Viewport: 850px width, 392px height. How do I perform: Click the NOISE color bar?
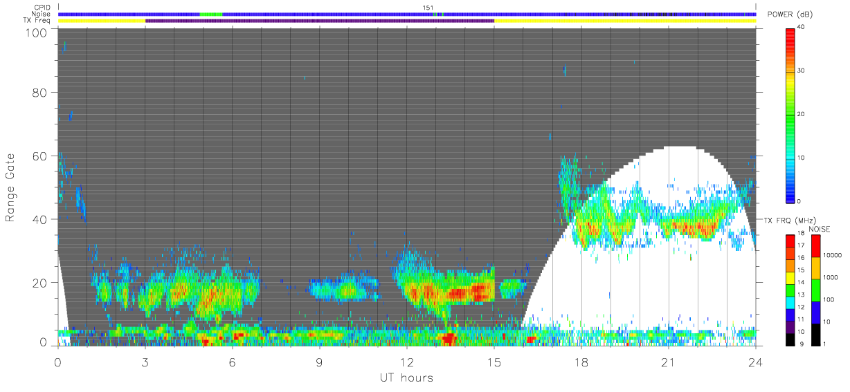816,289
